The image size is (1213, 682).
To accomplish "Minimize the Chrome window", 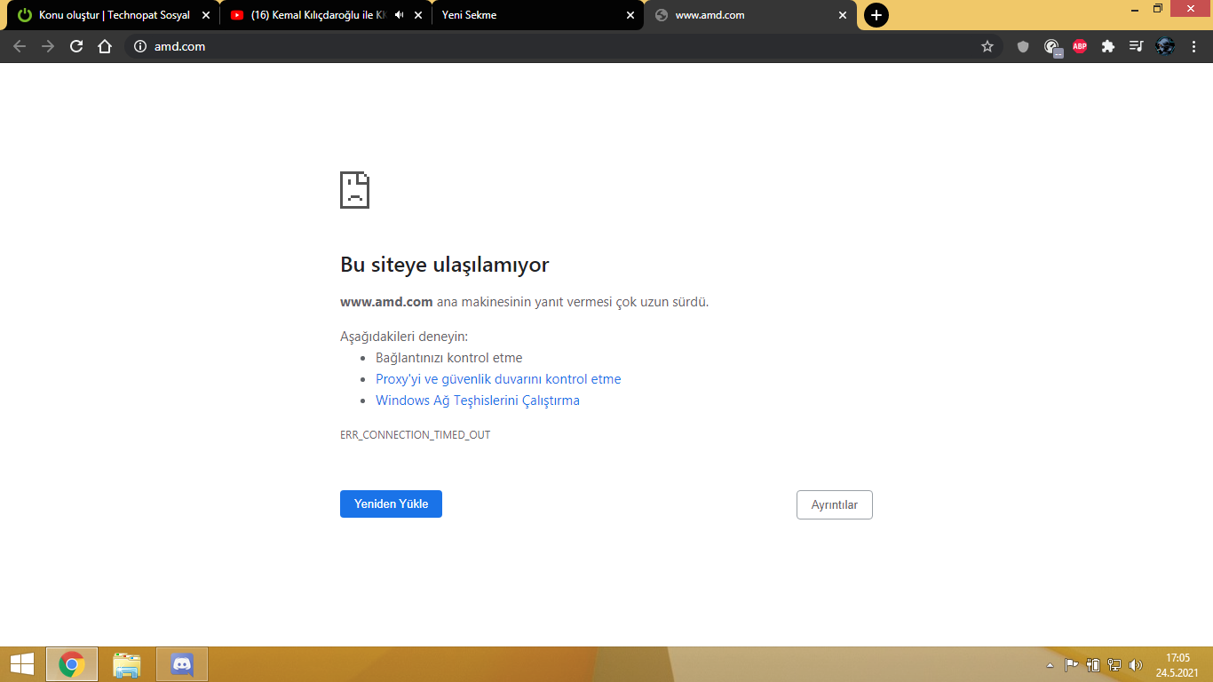I will click(x=1135, y=9).
